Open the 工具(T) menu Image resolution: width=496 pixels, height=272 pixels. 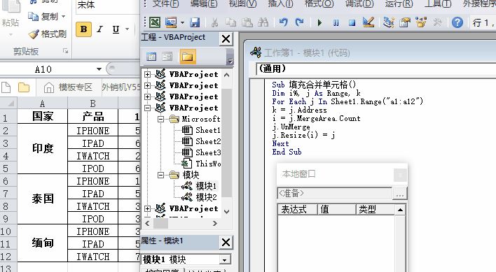tap(437, 3)
